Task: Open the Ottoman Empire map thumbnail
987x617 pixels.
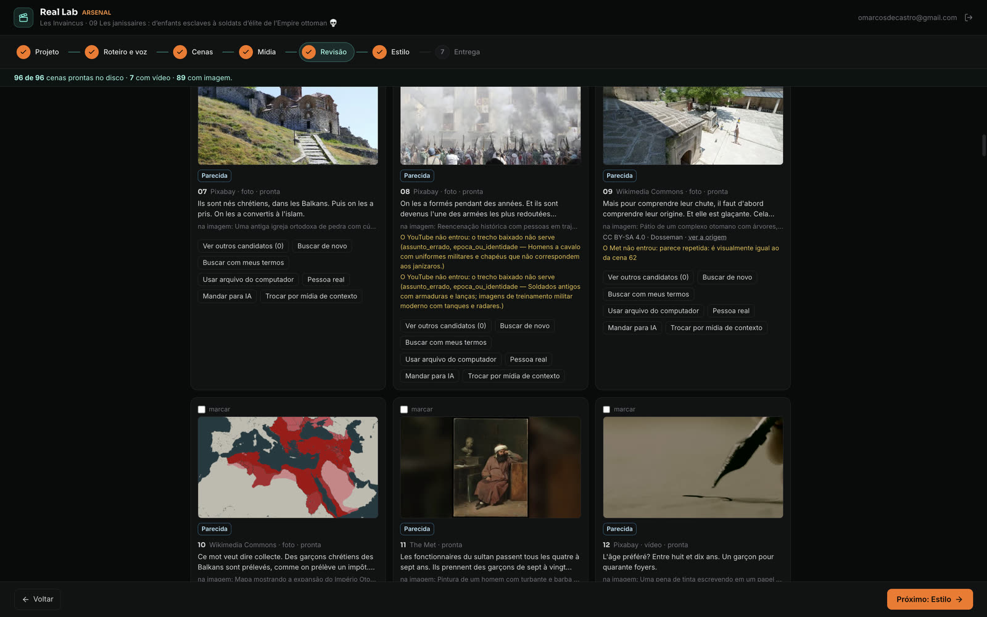Action: pyautogui.click(x=288, y=467)
